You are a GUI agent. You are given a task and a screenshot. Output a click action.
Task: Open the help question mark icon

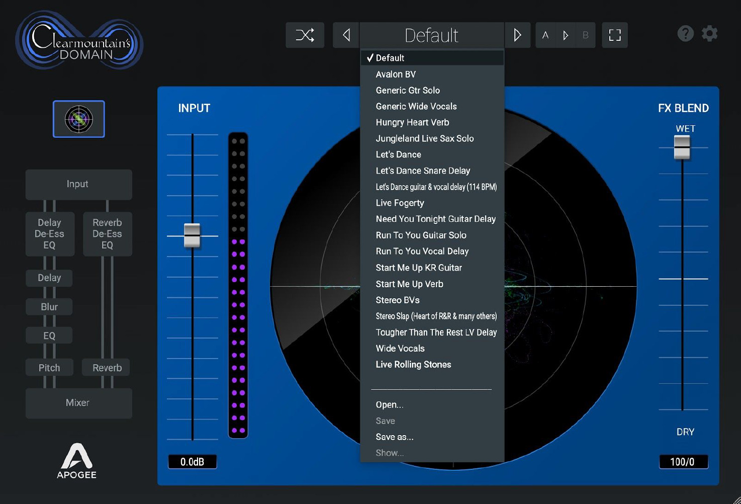coord(685,34)
